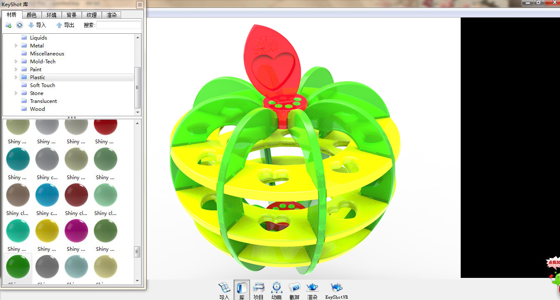Click the 截屏 screenshot camera icon

click(x=294, y=290)
